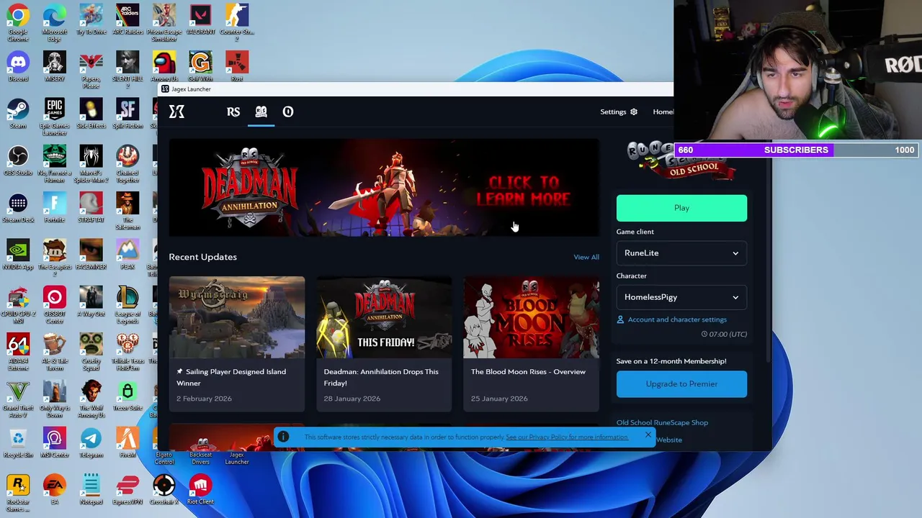
Task: Expand the Character HomelessPigy dropdown
Action: point(681,297)
